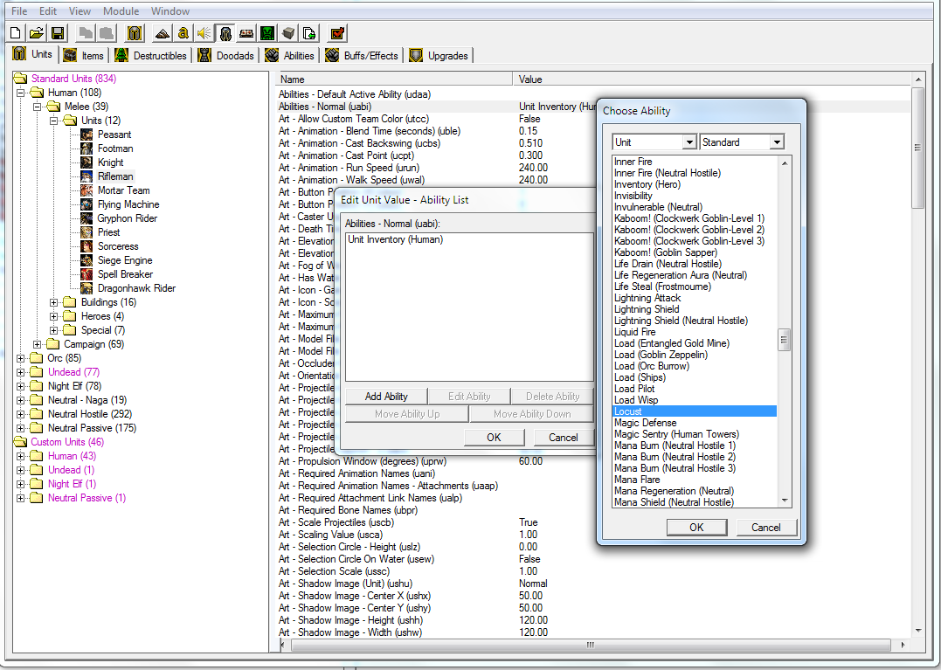941x670 pixels.
Task: Open the Edit menu
Action: pos(48,10)
